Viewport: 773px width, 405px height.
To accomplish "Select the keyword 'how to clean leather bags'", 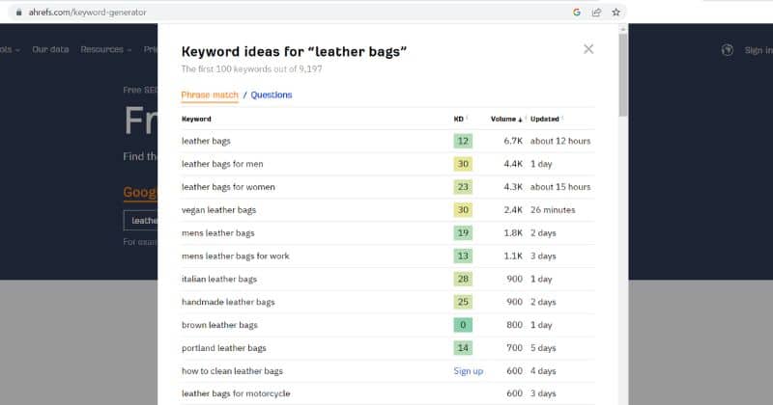I will [232, 371].
